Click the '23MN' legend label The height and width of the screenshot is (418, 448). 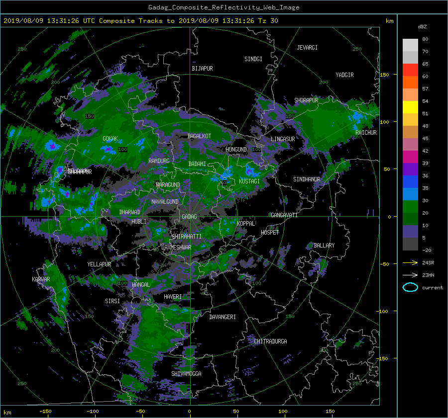428,275
